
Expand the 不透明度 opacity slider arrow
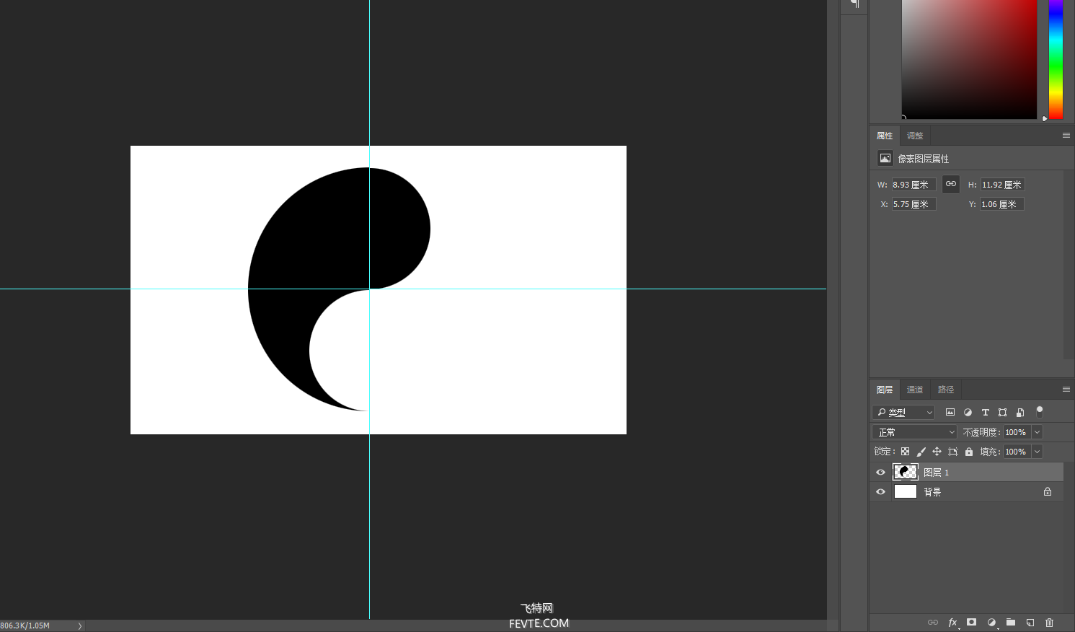click(1037, 432)
